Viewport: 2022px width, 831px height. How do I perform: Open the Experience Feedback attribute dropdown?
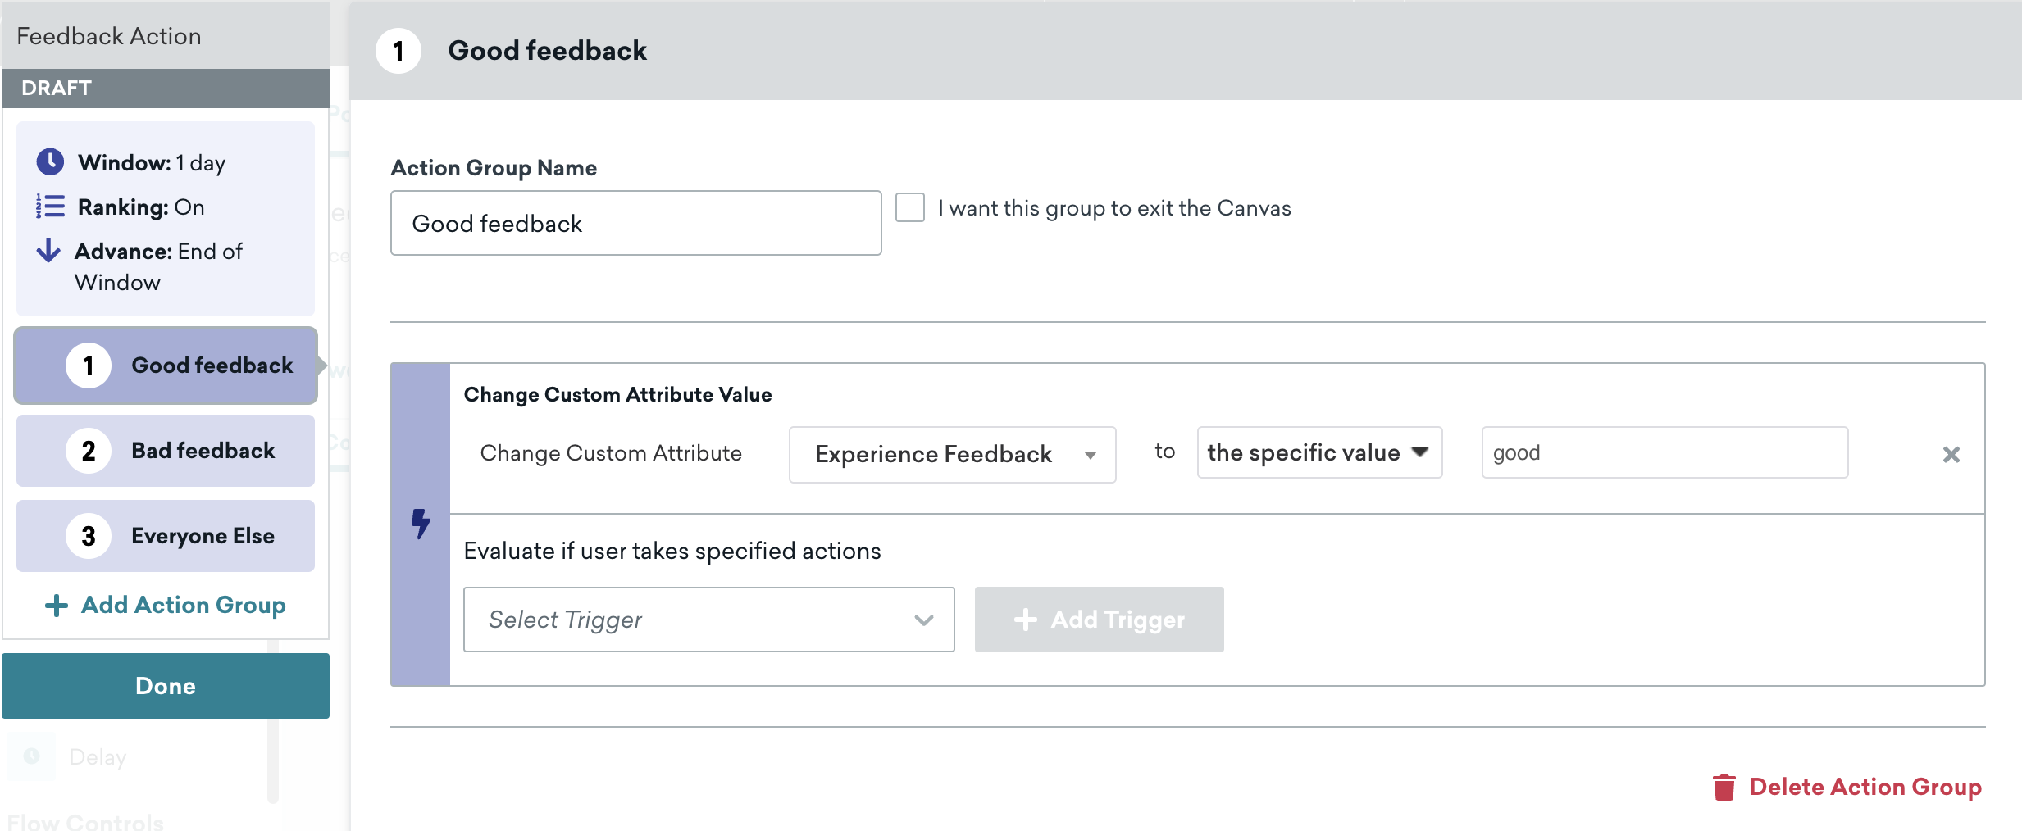(x=952, y=454)
